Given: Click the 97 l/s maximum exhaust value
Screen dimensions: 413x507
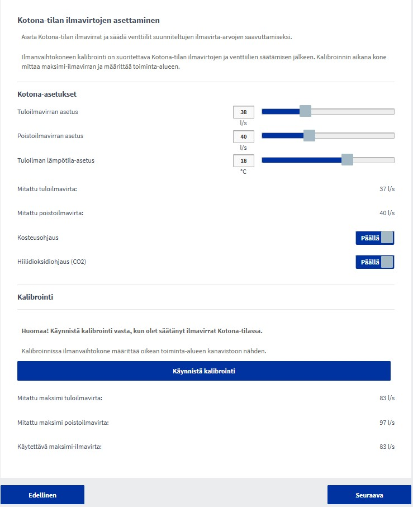Looking at the screenshot, I should [387, 423].
